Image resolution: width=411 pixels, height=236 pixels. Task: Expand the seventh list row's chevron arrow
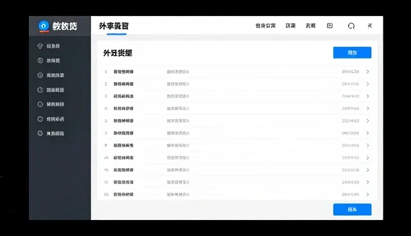click(368, 146)
